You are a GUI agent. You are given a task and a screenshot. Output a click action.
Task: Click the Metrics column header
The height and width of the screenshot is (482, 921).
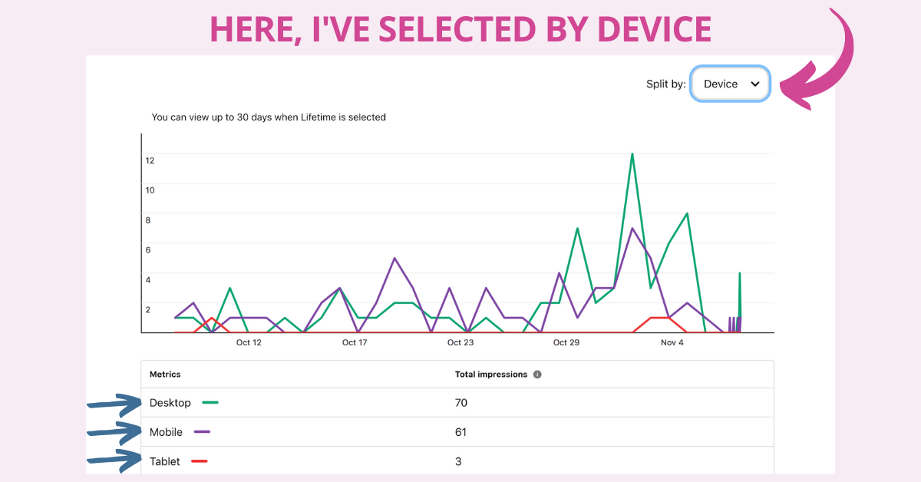[x=165, y=375]
